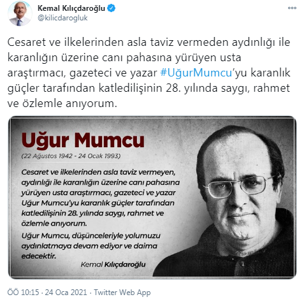Click the blue verified badge
The height and width of the screenshot is (304, 304).
click(x=111, y=8)
